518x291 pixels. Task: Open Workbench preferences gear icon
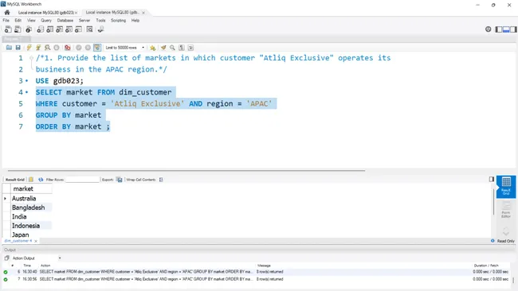pyautogui.click(x=489, y=29)
